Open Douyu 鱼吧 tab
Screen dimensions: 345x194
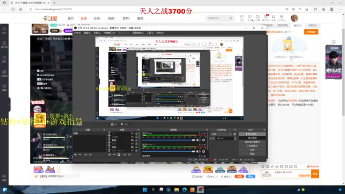pos(140,18)
